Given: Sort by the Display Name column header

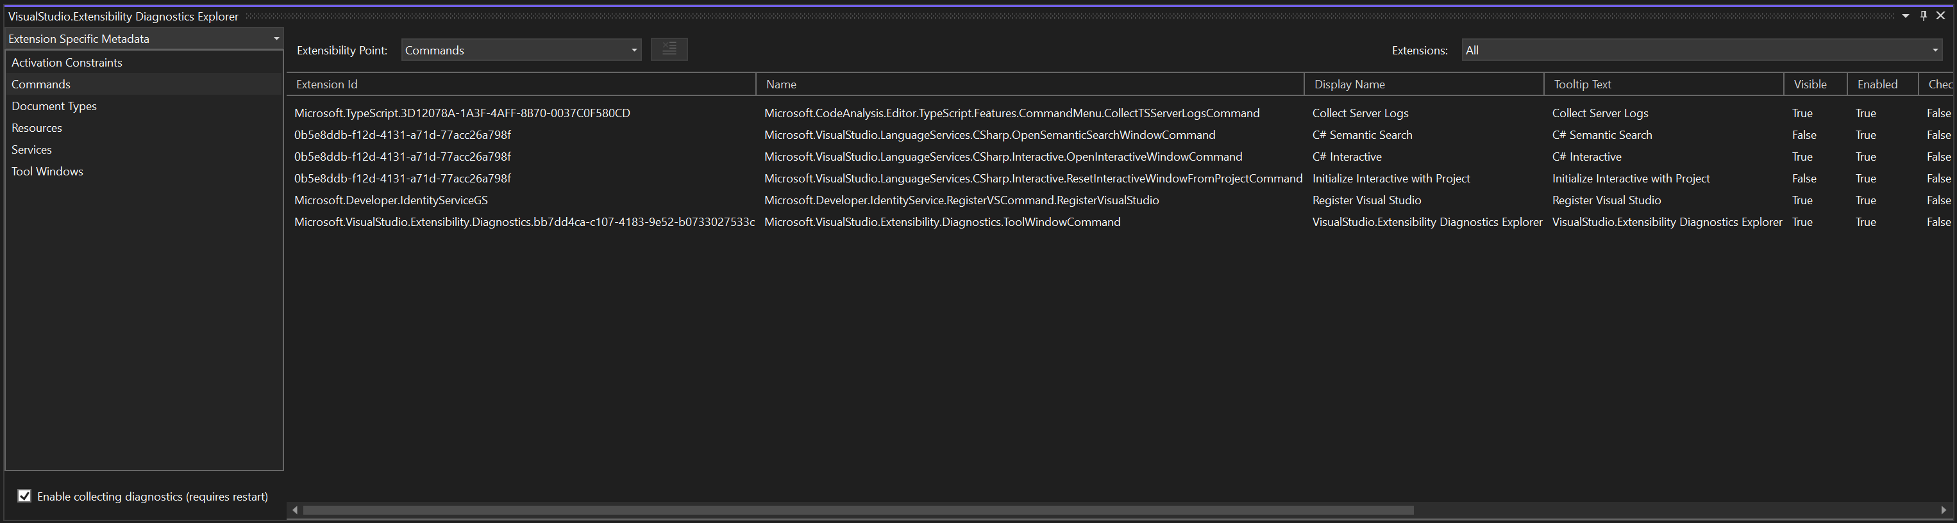Looking at the screenshot, I should tap(1424, 84).
